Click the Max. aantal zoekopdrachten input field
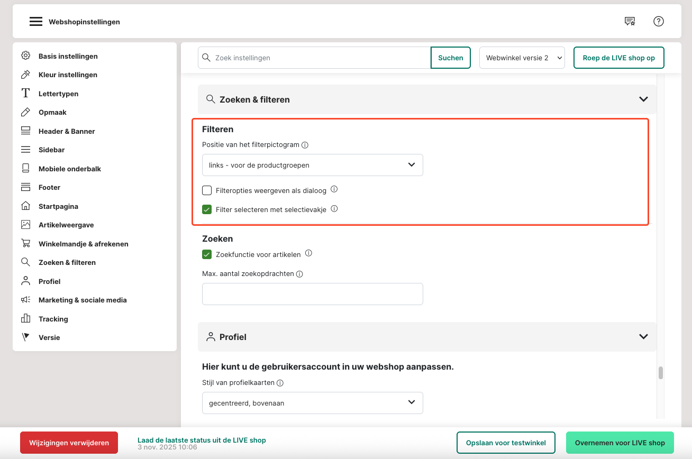692x459 pixels. [312, 294]
